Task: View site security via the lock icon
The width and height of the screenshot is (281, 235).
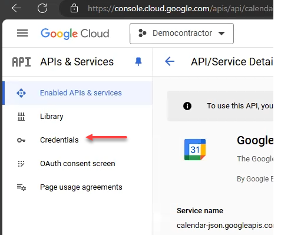Action: (x=74, y=8)
